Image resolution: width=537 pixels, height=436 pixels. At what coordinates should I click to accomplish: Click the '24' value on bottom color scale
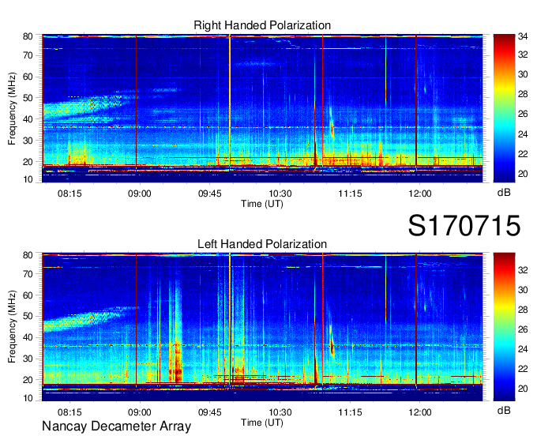(x=523, y=349)
